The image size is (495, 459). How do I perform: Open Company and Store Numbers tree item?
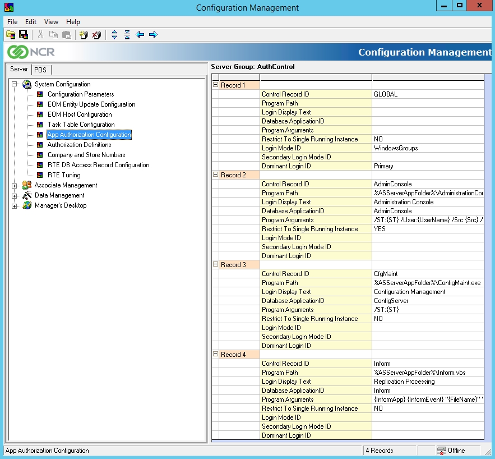[x=86, y=155]
